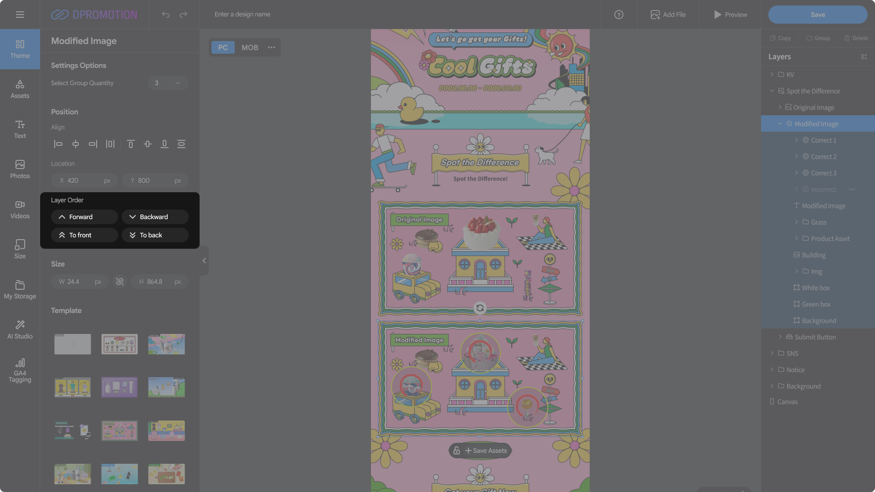Click the redo arrow icon
The width and height of the screenshot is (875, 492).
(183, 15)
